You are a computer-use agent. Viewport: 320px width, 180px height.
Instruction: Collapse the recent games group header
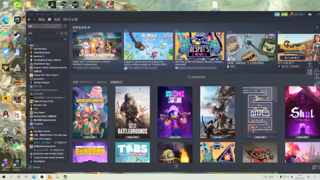point(33,45)
